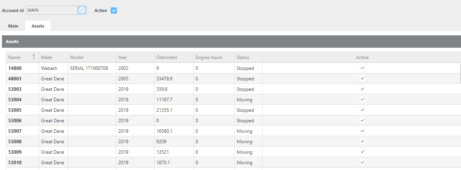The image size is (461, 170).
Task: Toggle the Active checkbox beside Account Id
Action: coord(114,10)
